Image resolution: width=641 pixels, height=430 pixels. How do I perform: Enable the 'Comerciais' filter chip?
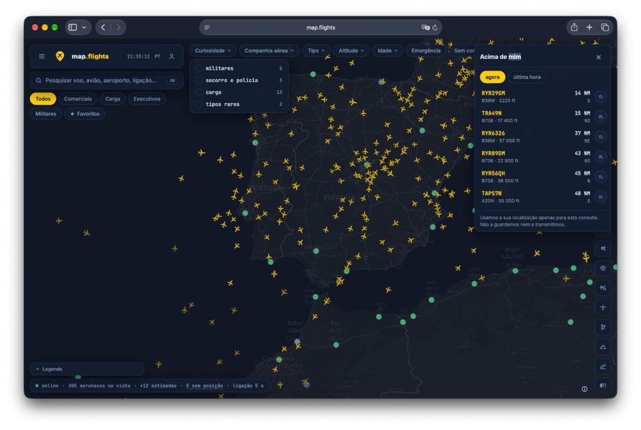click(x=78, y=99)
